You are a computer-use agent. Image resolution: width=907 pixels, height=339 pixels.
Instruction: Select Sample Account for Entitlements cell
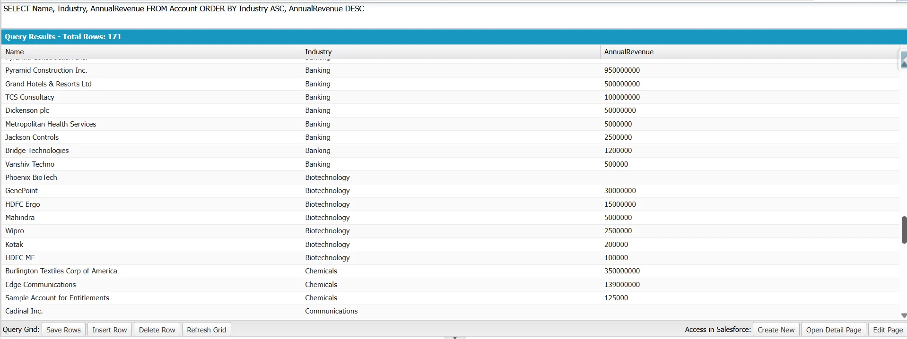coord(151,297)
